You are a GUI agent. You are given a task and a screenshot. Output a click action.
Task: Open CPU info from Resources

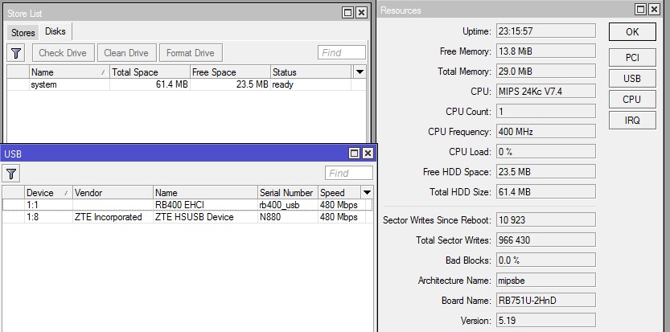tap(632, 100)
